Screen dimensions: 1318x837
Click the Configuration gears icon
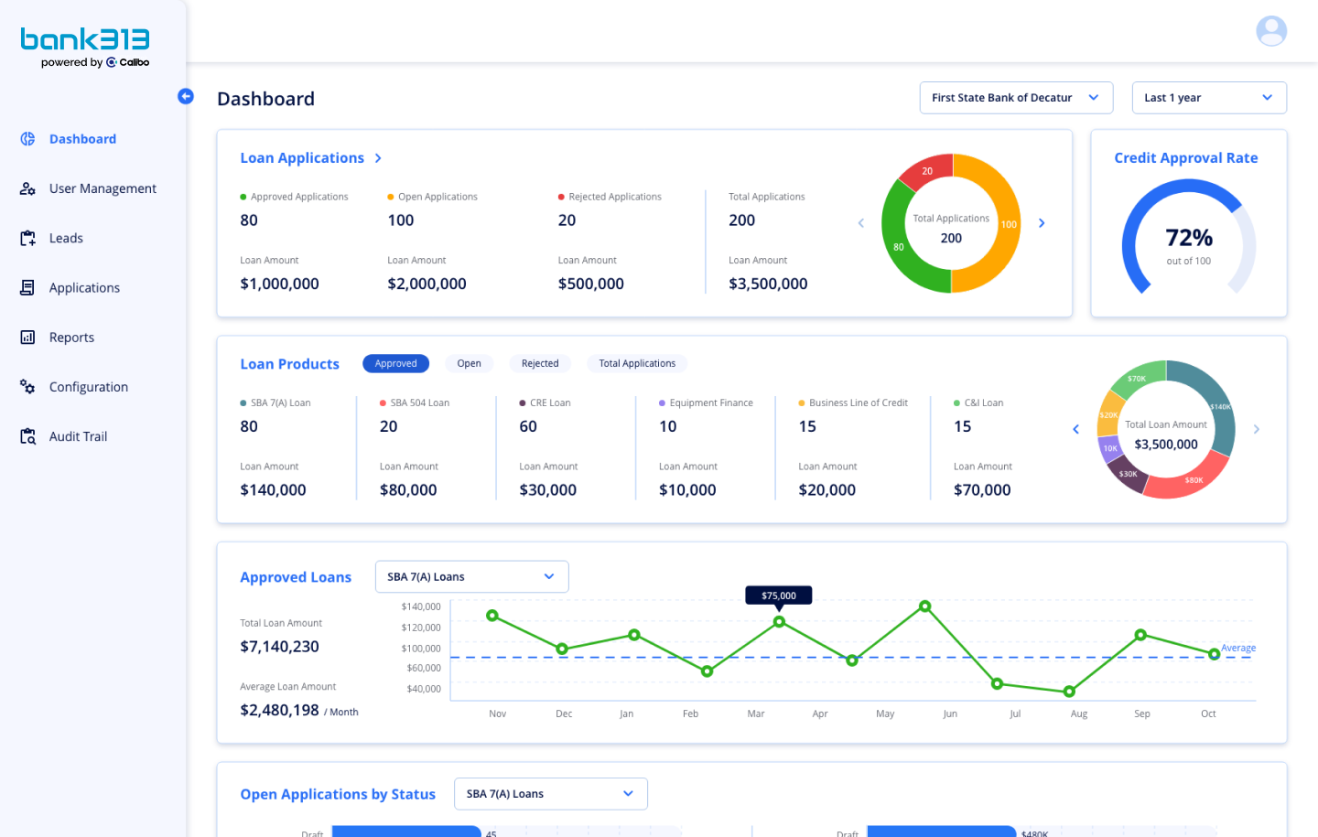click(x=27, y=387)
